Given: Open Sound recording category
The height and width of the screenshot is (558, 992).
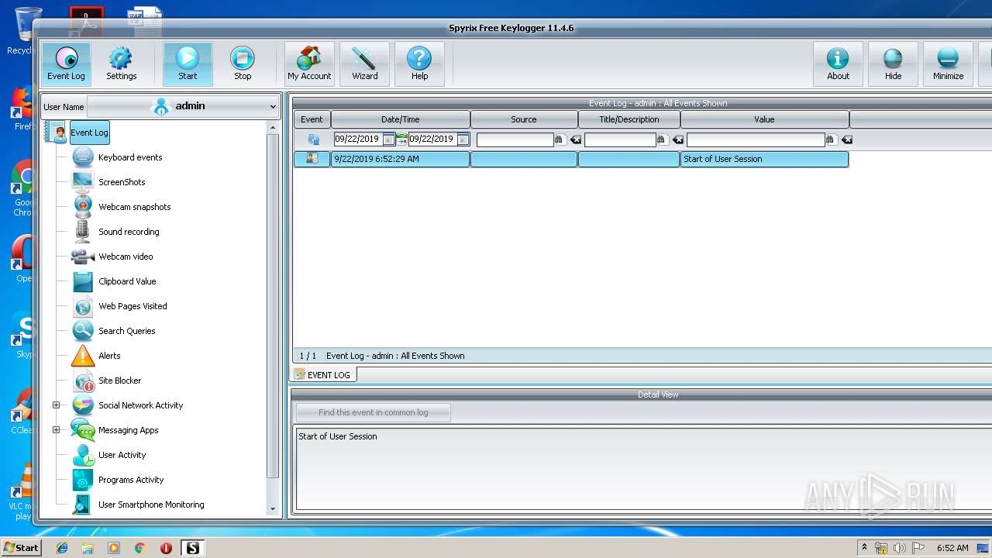Looking at the screenshot, I should (x=129, y=232).
